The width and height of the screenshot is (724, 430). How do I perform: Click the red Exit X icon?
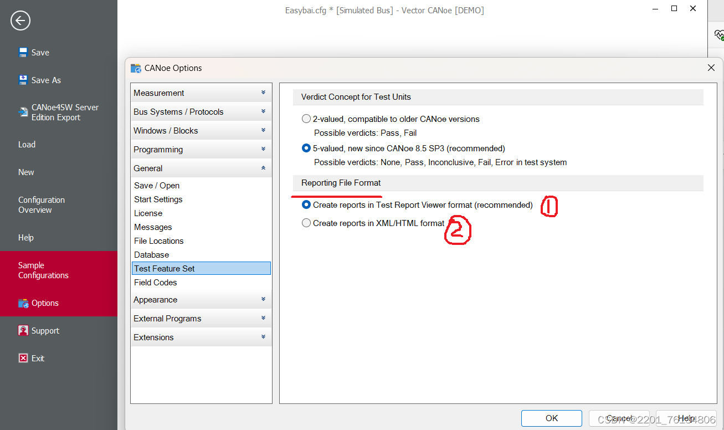23,359
